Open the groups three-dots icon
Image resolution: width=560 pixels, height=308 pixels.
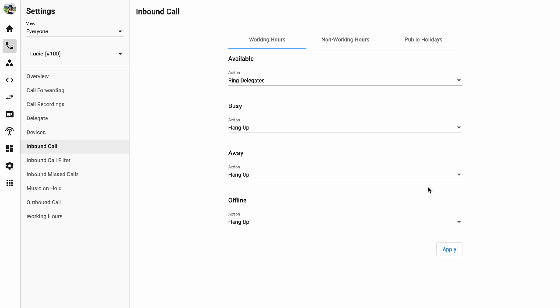(10, 63)
